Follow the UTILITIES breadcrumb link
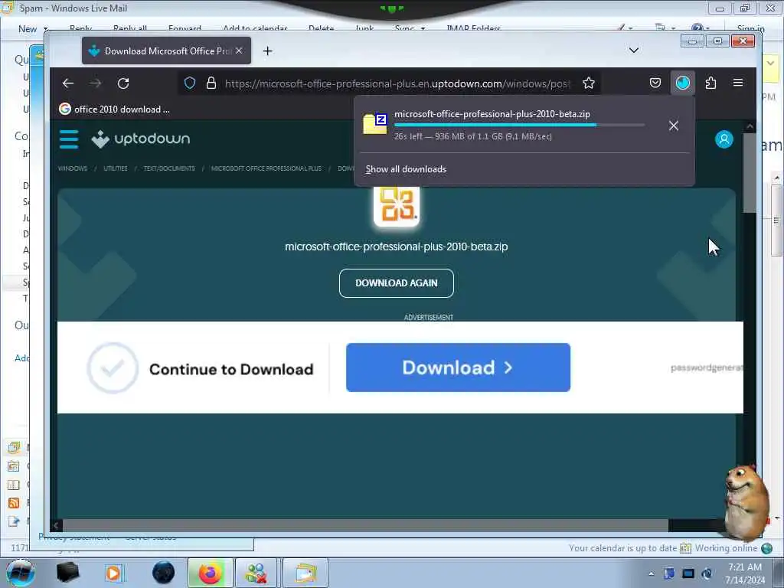The width and height of the screenshot is (784, 588). point(116,168)
